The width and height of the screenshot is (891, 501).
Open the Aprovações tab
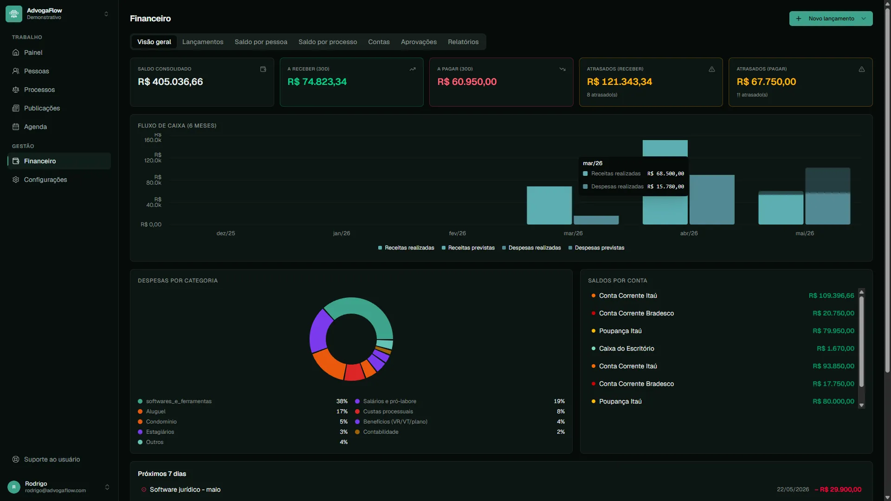click(x=419, y=42)
